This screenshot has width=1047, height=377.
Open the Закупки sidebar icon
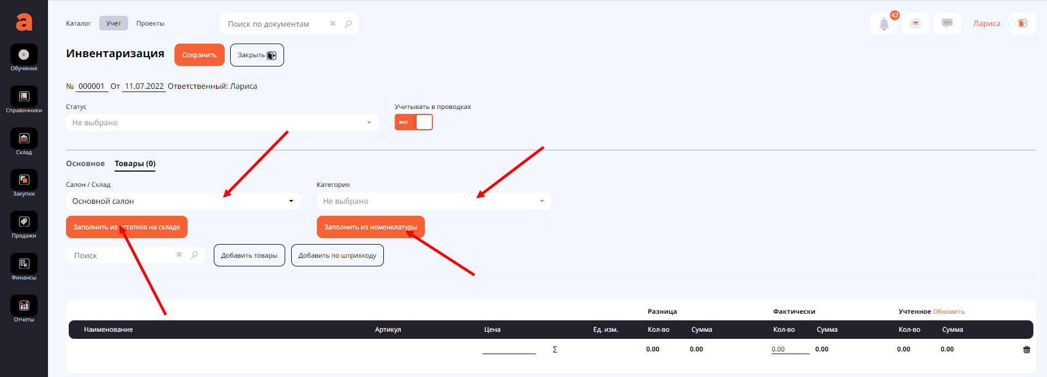point(24,180)
